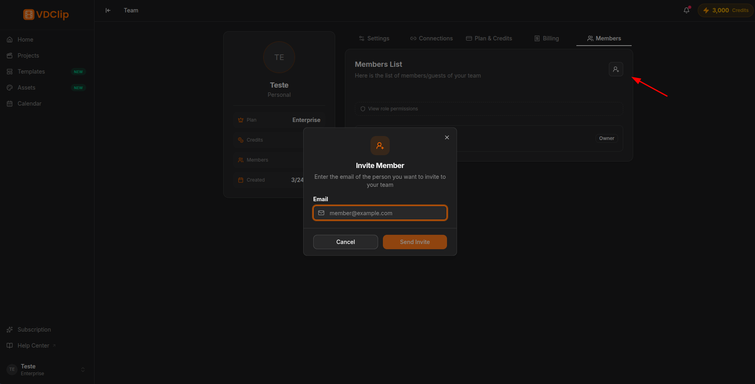Image resolution: width=755 pixels, height=384 pixels.
Task: Click the Members people icon in card
Action: click(x=241, y=160)
